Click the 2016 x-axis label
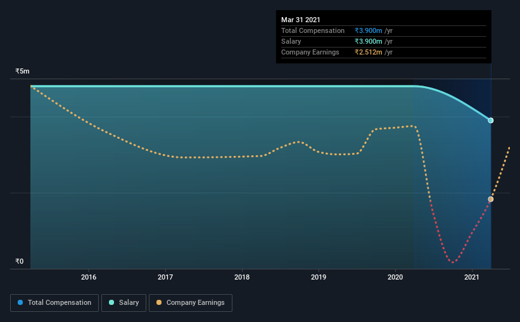Image resolution: width=520 pixels, height=322 pixels. click(x=89, y=277)
